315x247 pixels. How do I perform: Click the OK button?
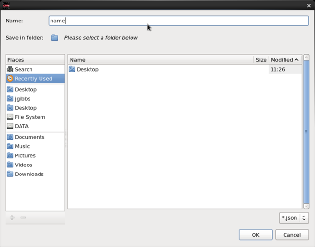point(255,235)
